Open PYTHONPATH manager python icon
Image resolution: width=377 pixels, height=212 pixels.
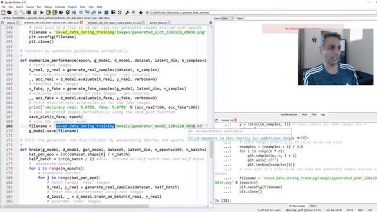134,12
